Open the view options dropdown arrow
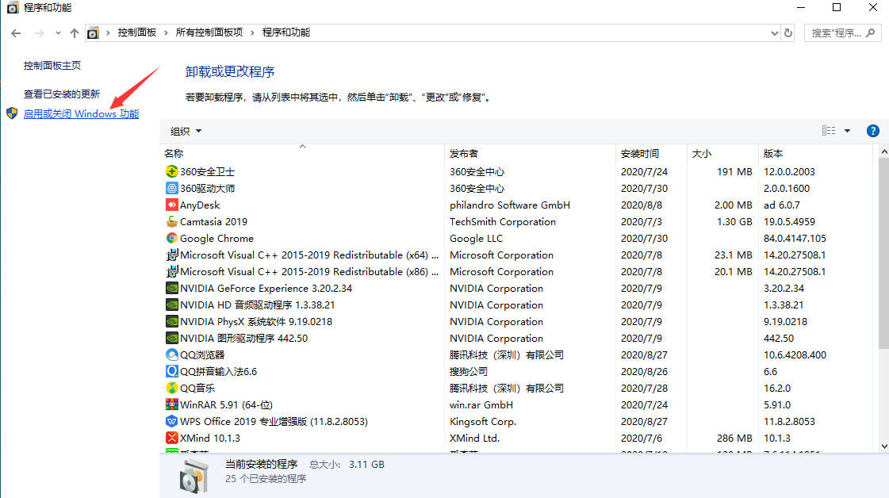889x498 pixels. point(847,130)
